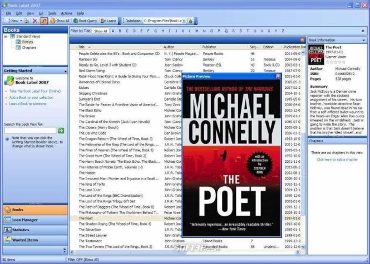Click Take the Book Label Tour link

point(35,91)
